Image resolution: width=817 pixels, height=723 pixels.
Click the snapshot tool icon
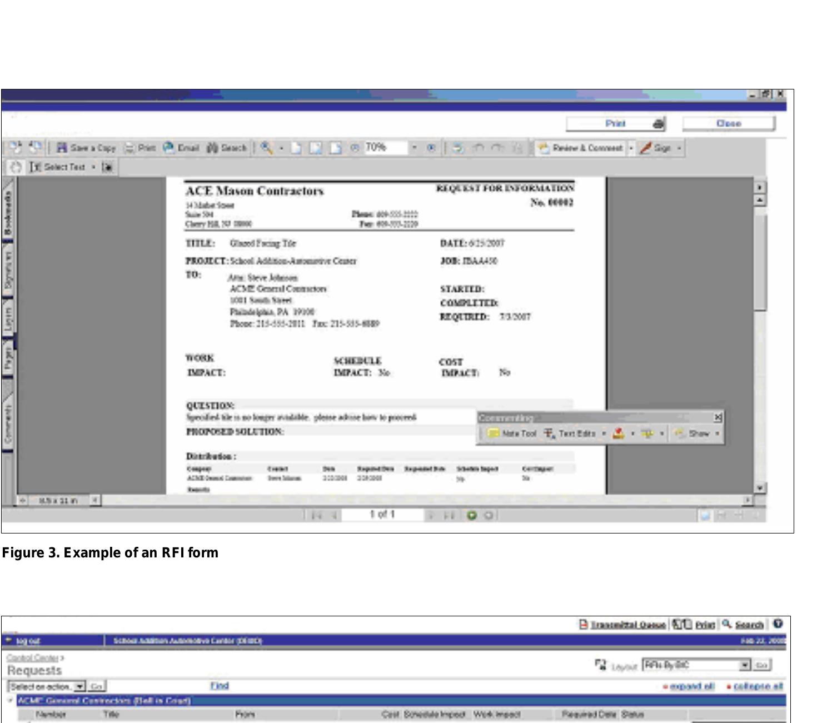(108, 167)
